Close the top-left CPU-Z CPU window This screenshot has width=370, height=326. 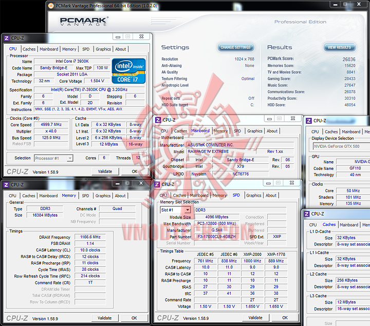(141, 36)
